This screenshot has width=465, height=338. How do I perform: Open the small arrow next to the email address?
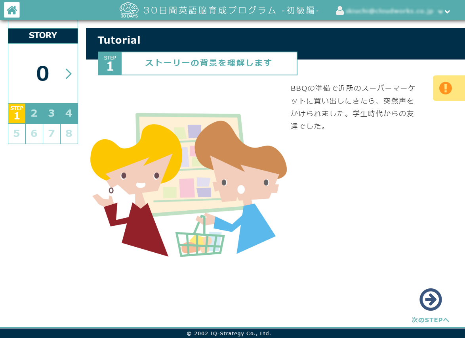point(440,12)
